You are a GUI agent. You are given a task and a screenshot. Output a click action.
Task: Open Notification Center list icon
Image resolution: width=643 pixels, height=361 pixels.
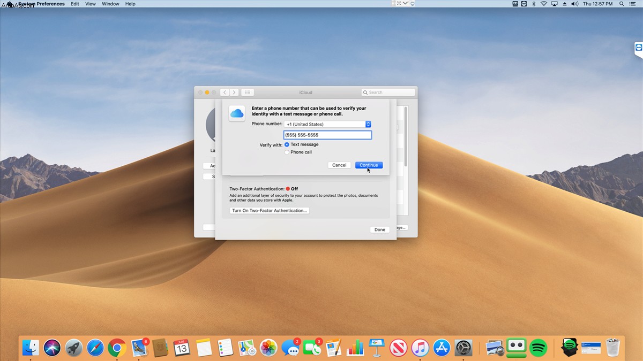coord(633,4)
